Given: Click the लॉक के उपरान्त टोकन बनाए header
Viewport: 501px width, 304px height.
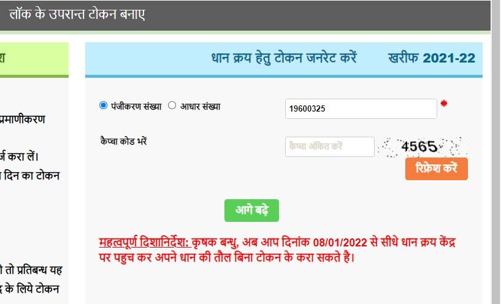Looking at the screenshot, I should [x=77, y=14].
